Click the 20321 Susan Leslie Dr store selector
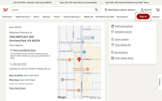This screenshot has width=162, height=101. (121, 10)
